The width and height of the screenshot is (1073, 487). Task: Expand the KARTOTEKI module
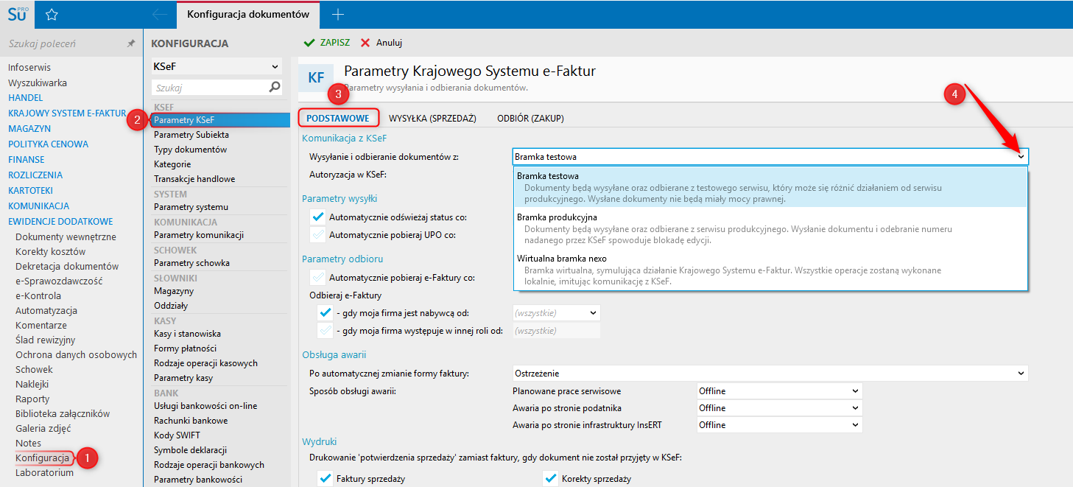click(x=30, y=191)
